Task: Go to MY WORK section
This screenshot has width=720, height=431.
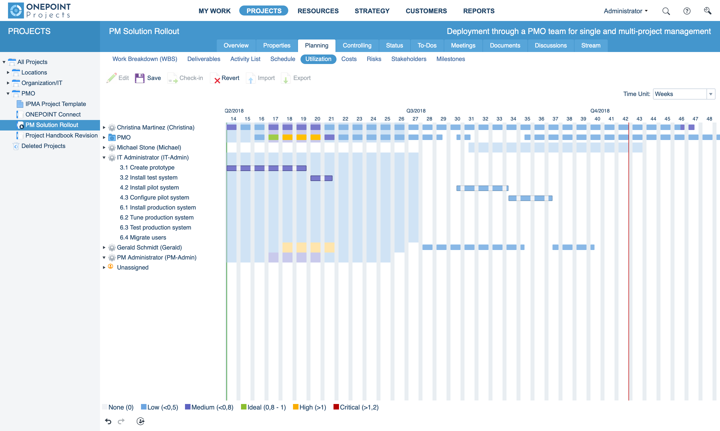Action: (214, 11)
